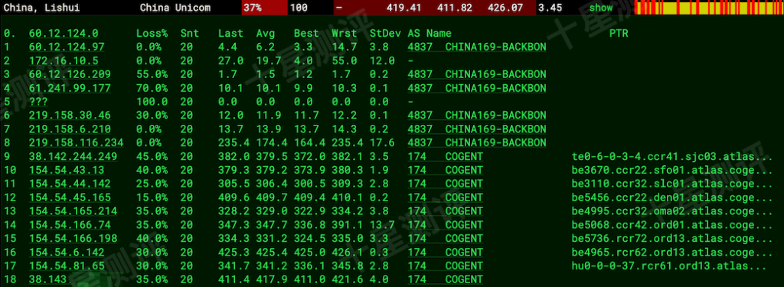
Task: Click the 60.12.124.0 network header link
Action: [x=64, y=34]
